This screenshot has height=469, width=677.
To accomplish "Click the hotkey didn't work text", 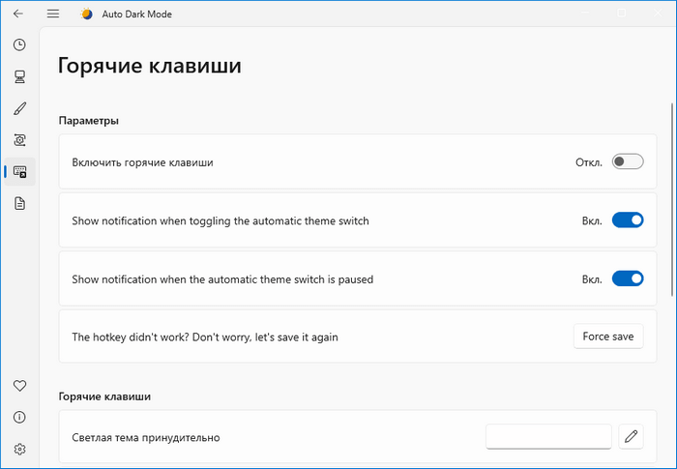I will 205,337.
